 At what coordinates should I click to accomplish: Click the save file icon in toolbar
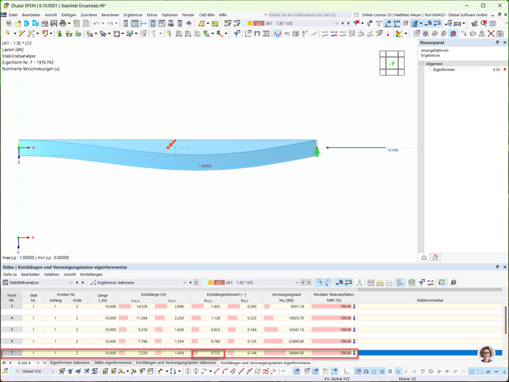(x=54, y=23)
